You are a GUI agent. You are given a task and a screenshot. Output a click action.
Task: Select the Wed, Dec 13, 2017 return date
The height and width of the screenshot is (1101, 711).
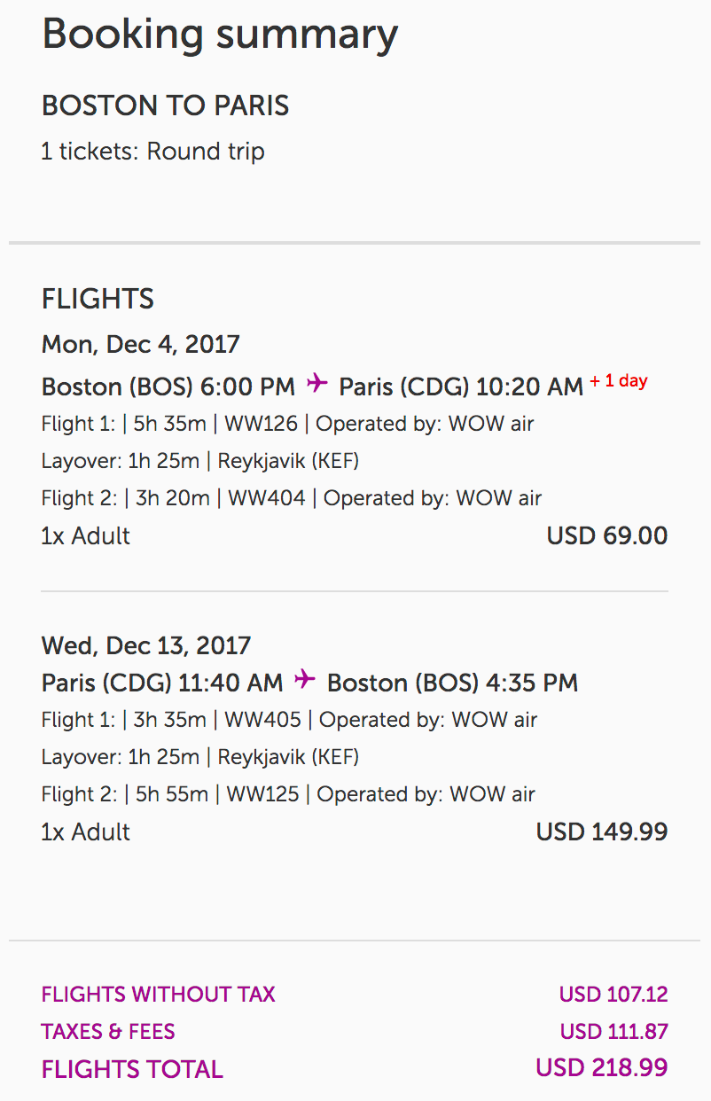pos(145,644)
